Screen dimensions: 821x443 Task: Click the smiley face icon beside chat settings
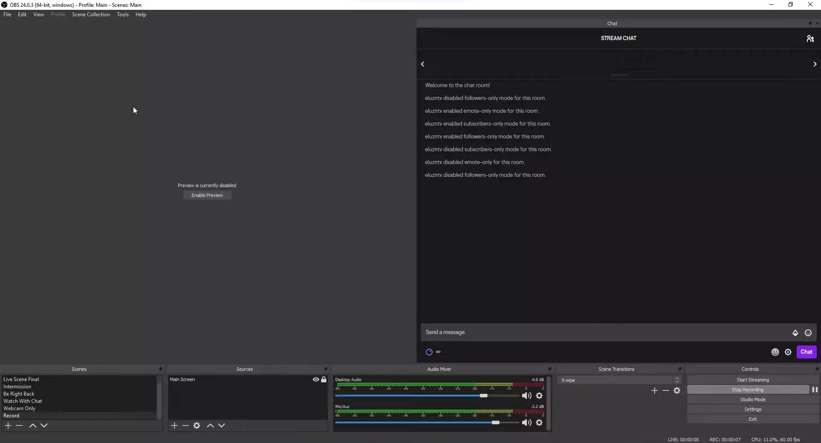(x=775, y=352)
